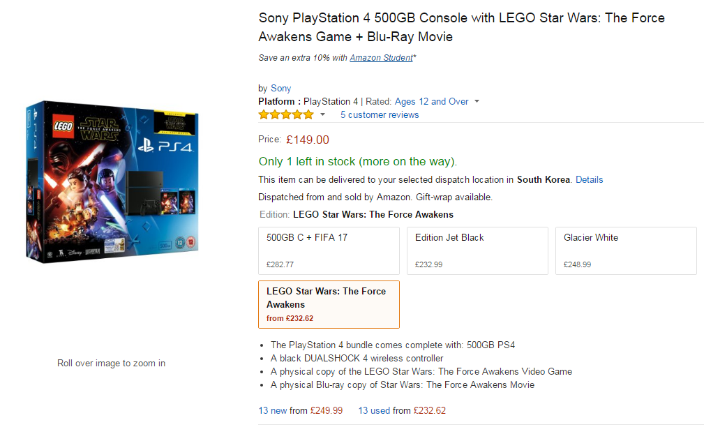Click the Details delivery link
This screenshot has width=704, height=434.
[589, 179]
